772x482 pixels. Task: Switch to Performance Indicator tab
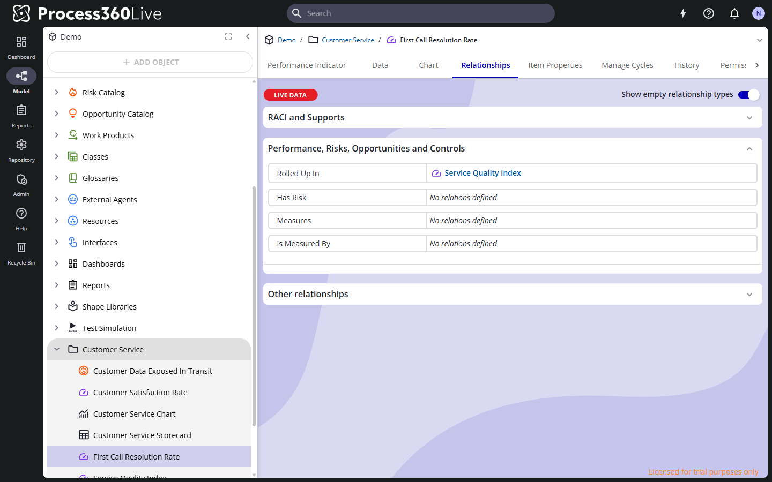tap(307, 65)
